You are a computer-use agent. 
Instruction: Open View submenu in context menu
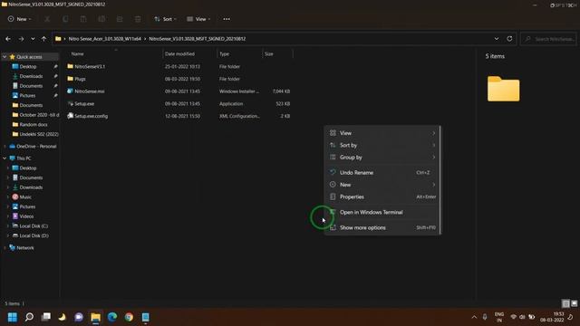(382, 133)
